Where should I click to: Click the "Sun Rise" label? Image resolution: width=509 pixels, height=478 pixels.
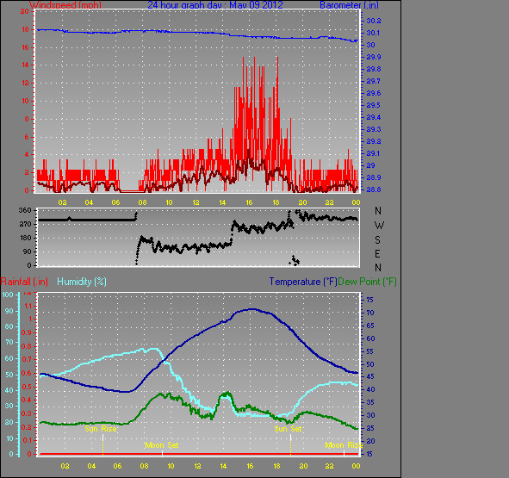pos(101,429)
